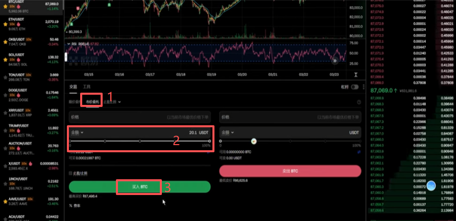The image size is (456, 221).
Task: Click the chart scale icon below price axis
Action: coord(356,74)
